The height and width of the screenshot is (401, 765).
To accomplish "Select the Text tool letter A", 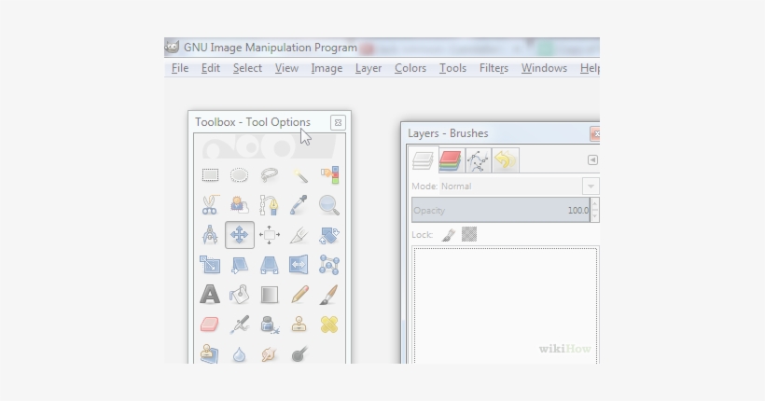I will point(210,295).
